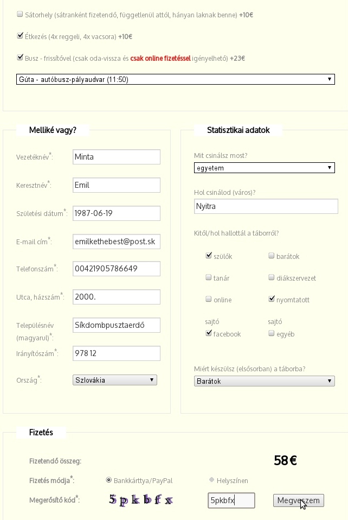Click the E-mail cím input field
The image size is (348, 520).
coord(117,241)
